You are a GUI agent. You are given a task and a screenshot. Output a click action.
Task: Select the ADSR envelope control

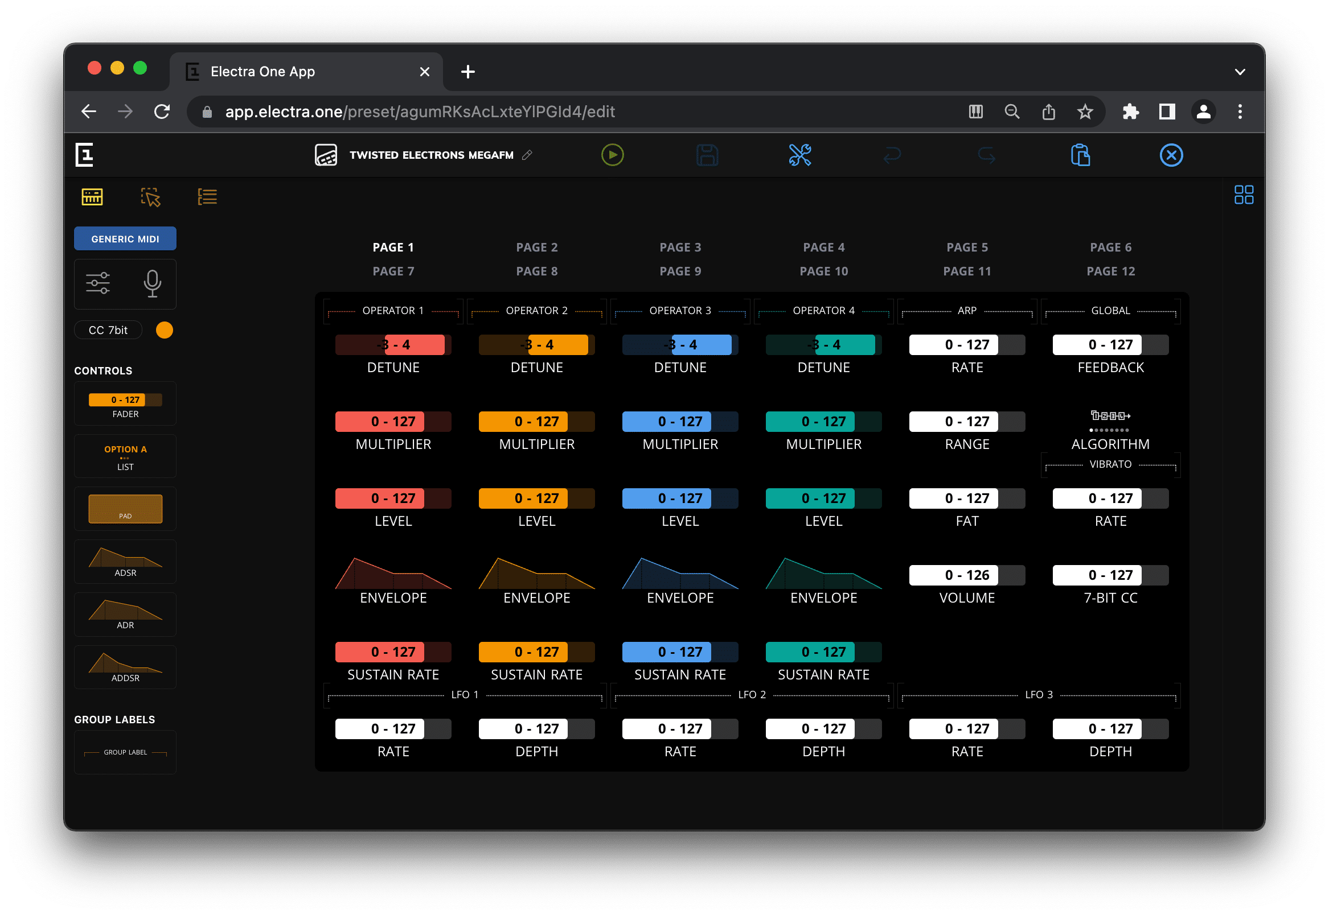(x=125, y=562)
